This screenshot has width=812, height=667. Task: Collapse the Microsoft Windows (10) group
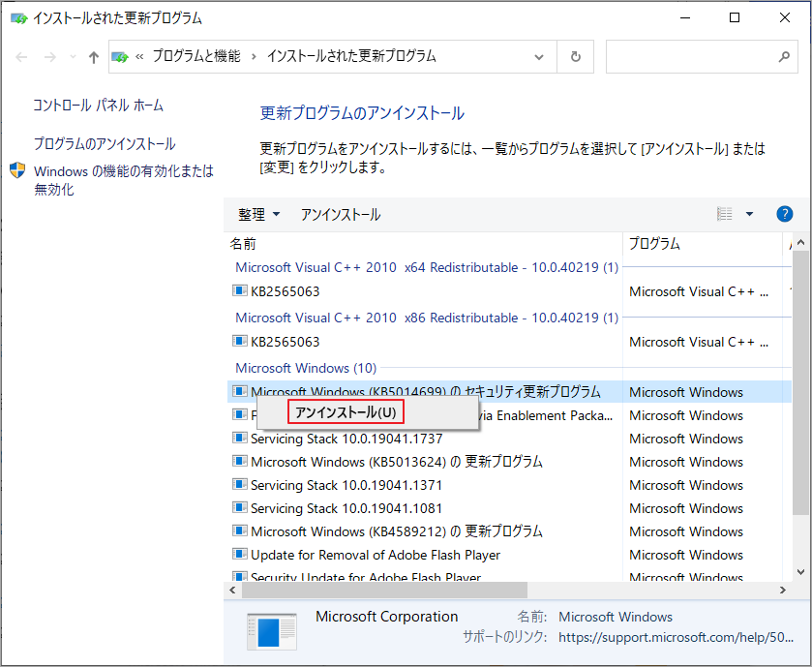(x=306, y=368)
